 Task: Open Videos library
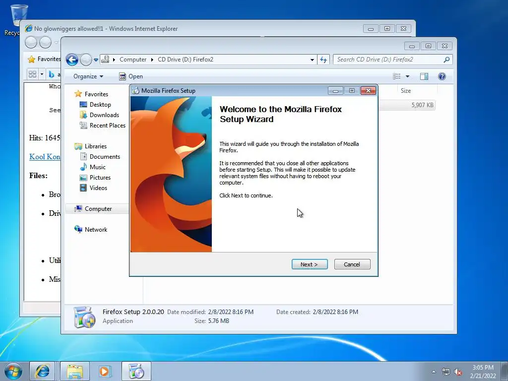(98, 188)
